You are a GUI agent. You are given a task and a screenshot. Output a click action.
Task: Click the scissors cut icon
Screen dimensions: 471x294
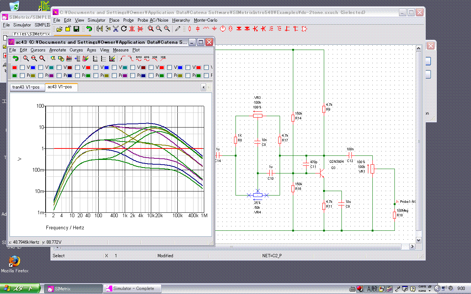116,29
